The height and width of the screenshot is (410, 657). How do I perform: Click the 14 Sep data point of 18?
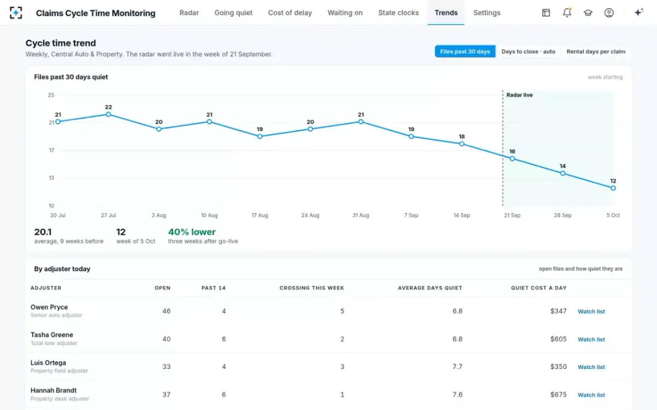click(x=462, y=144)
